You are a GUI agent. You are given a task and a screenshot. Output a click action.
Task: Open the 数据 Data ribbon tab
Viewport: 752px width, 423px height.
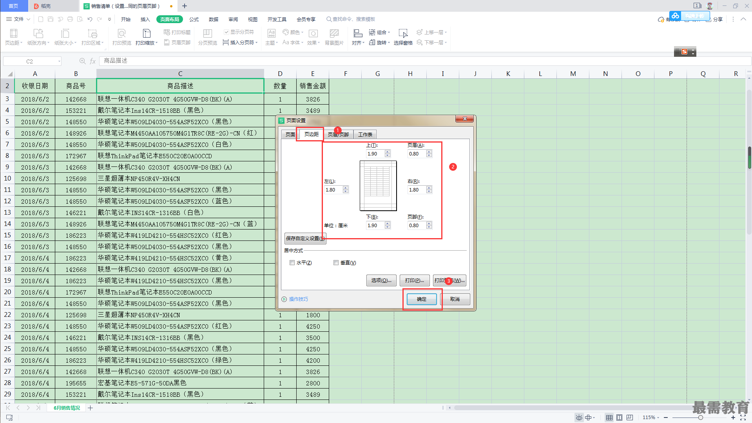coord(214,19)
